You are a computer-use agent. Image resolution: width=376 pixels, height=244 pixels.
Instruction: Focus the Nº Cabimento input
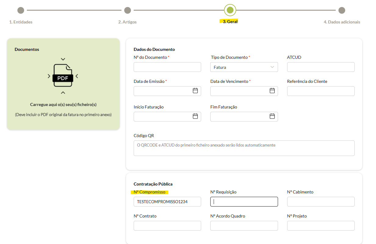pos(321,202)
